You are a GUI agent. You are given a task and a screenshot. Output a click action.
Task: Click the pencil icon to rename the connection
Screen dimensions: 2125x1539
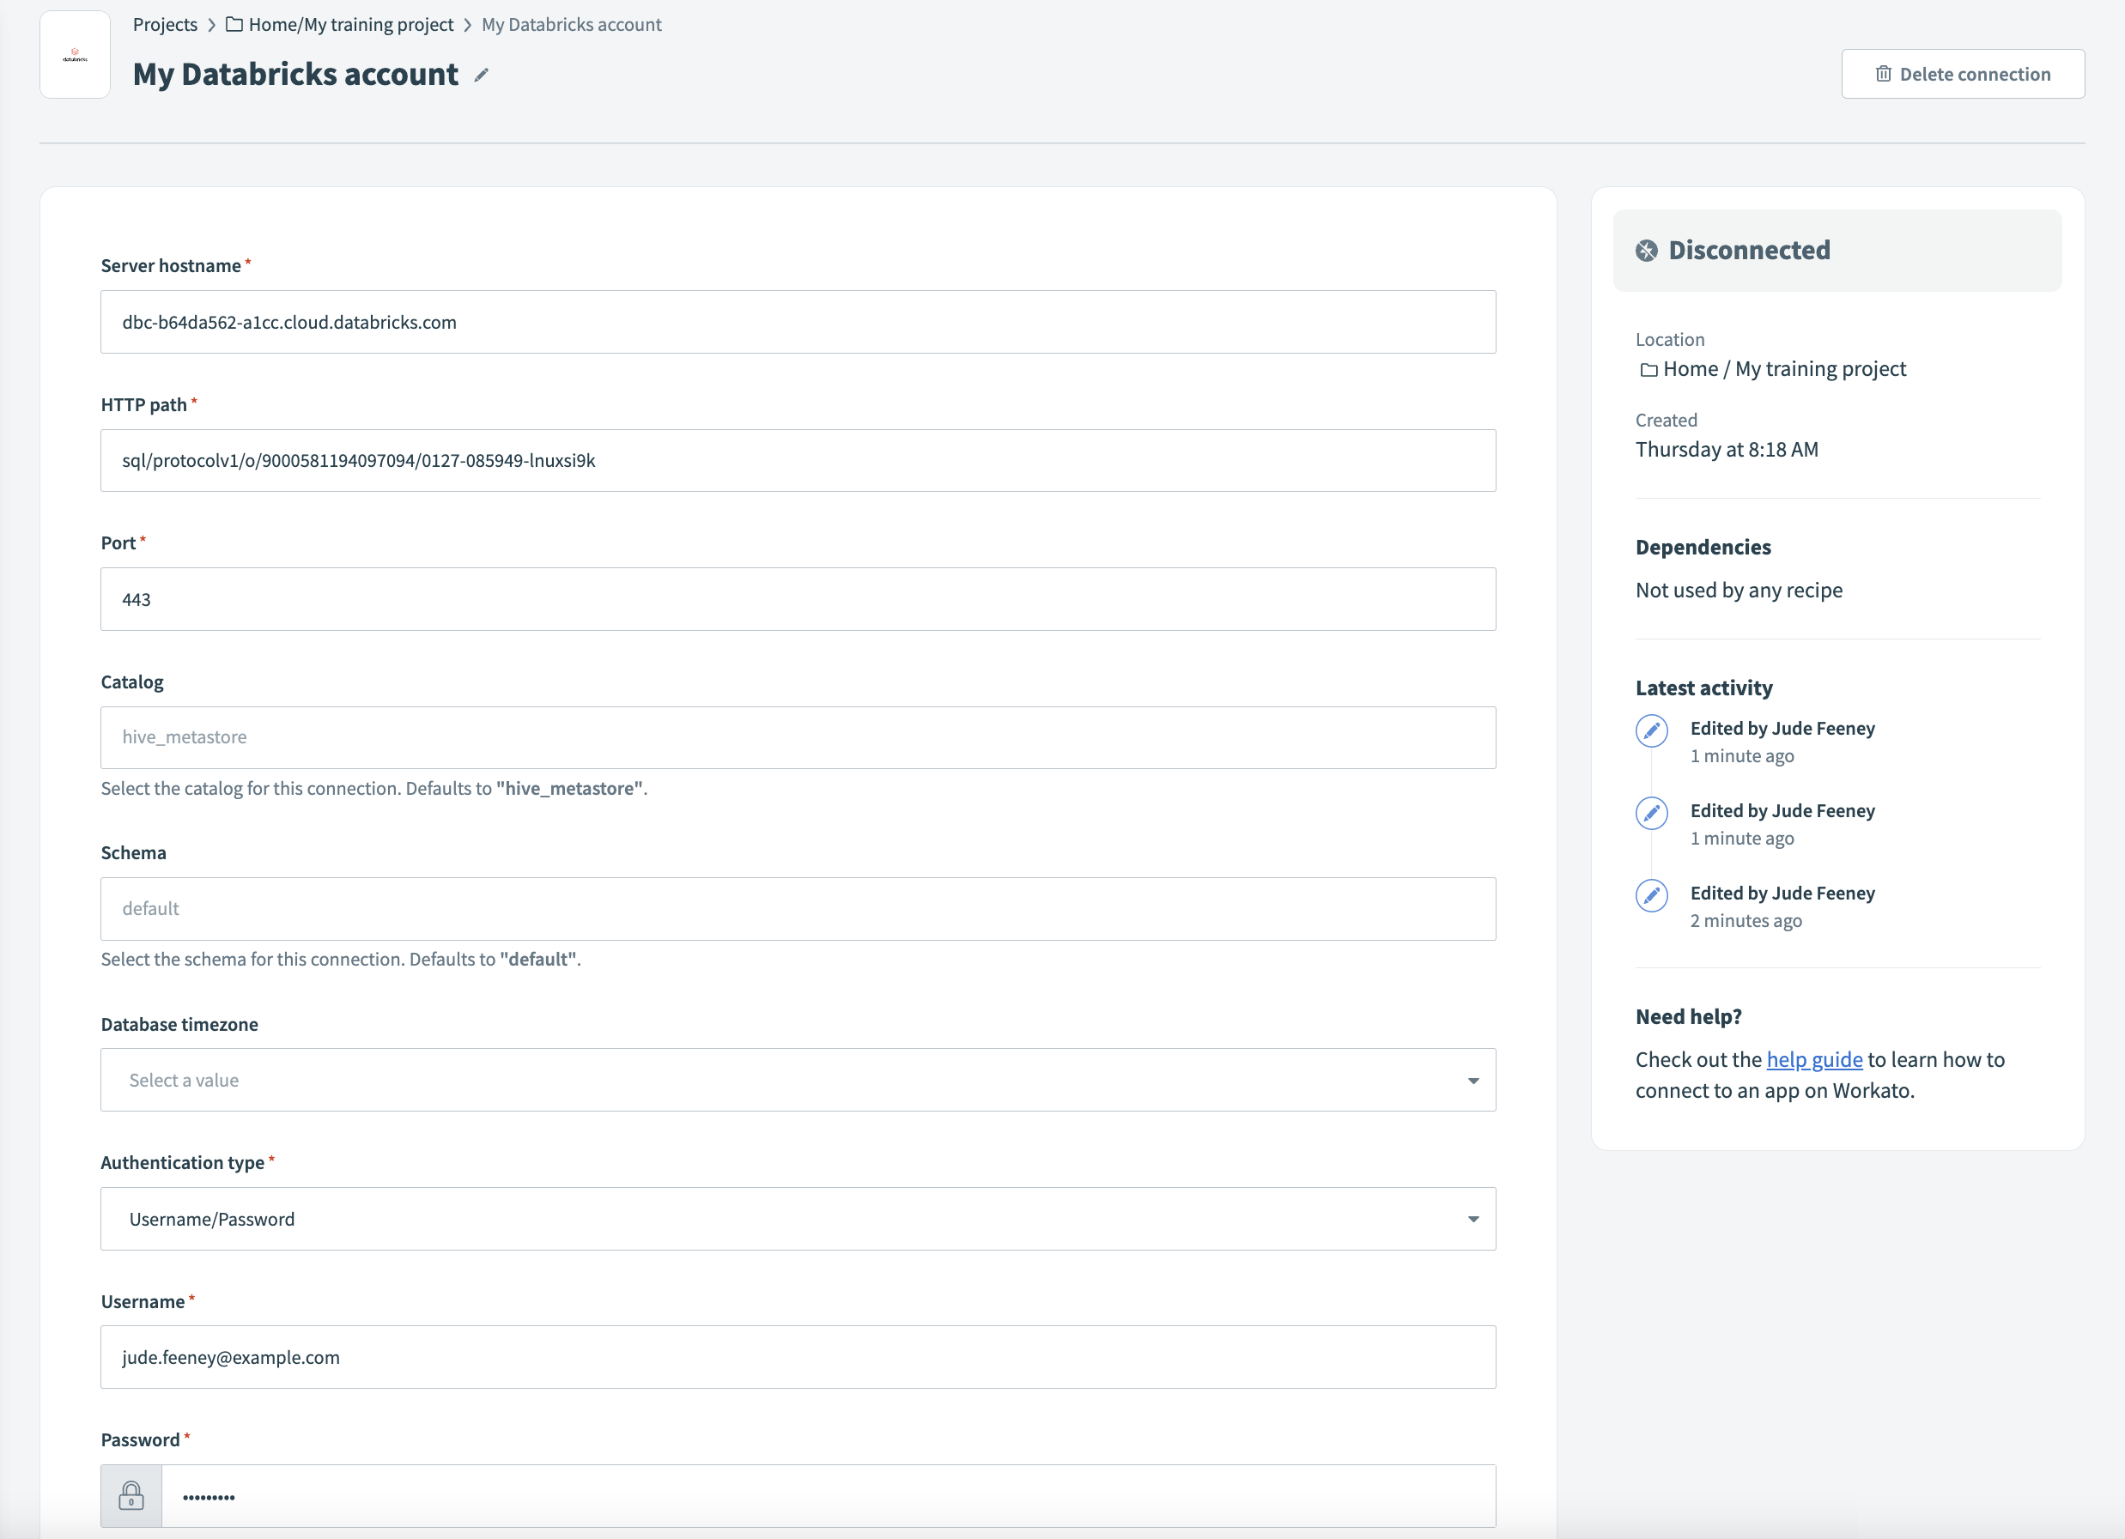[481, 75]
